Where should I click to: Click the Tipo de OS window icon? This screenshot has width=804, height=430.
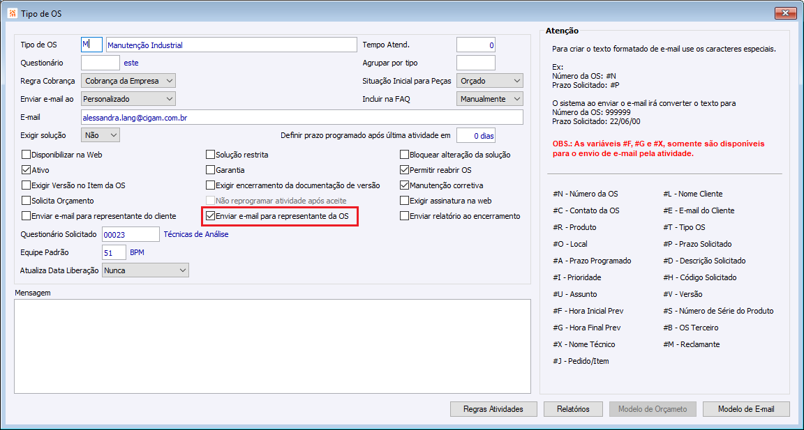pyautogui.click(x=12, y=14)
